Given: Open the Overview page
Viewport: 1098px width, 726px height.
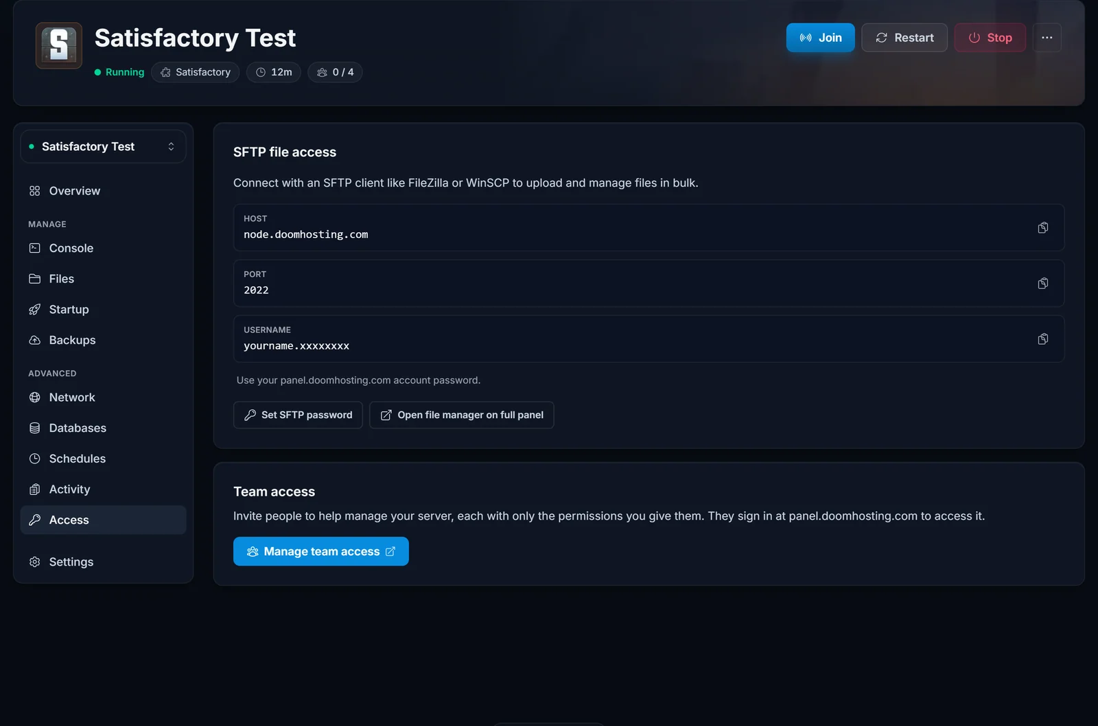Looking at the screenshot, I should click(103, 191).
